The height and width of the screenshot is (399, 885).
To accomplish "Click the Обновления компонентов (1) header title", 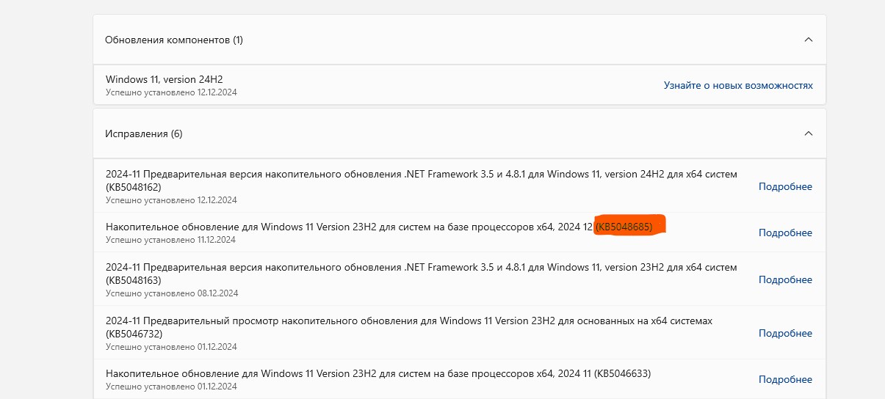I will click(174, 40).
